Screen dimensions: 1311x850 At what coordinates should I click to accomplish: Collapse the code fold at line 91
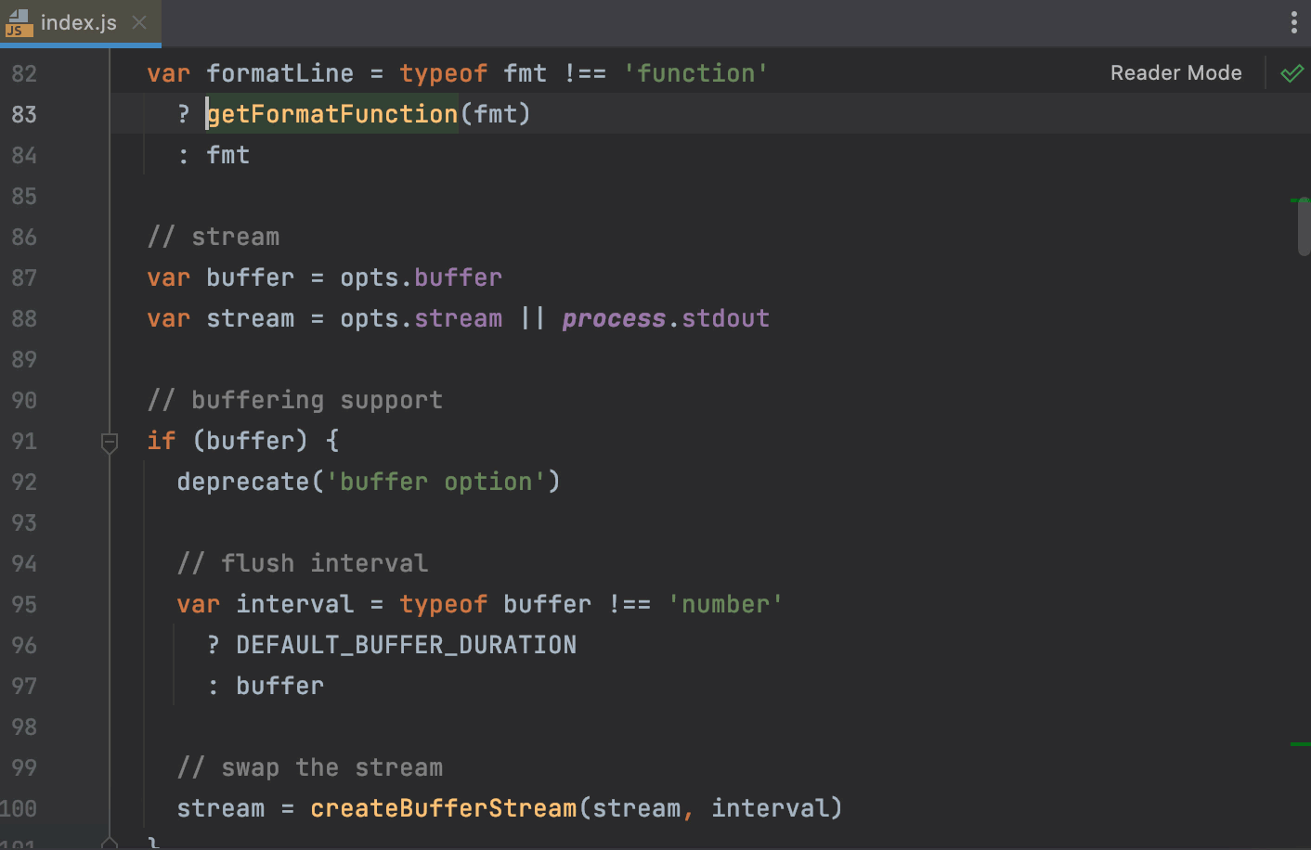109,444
